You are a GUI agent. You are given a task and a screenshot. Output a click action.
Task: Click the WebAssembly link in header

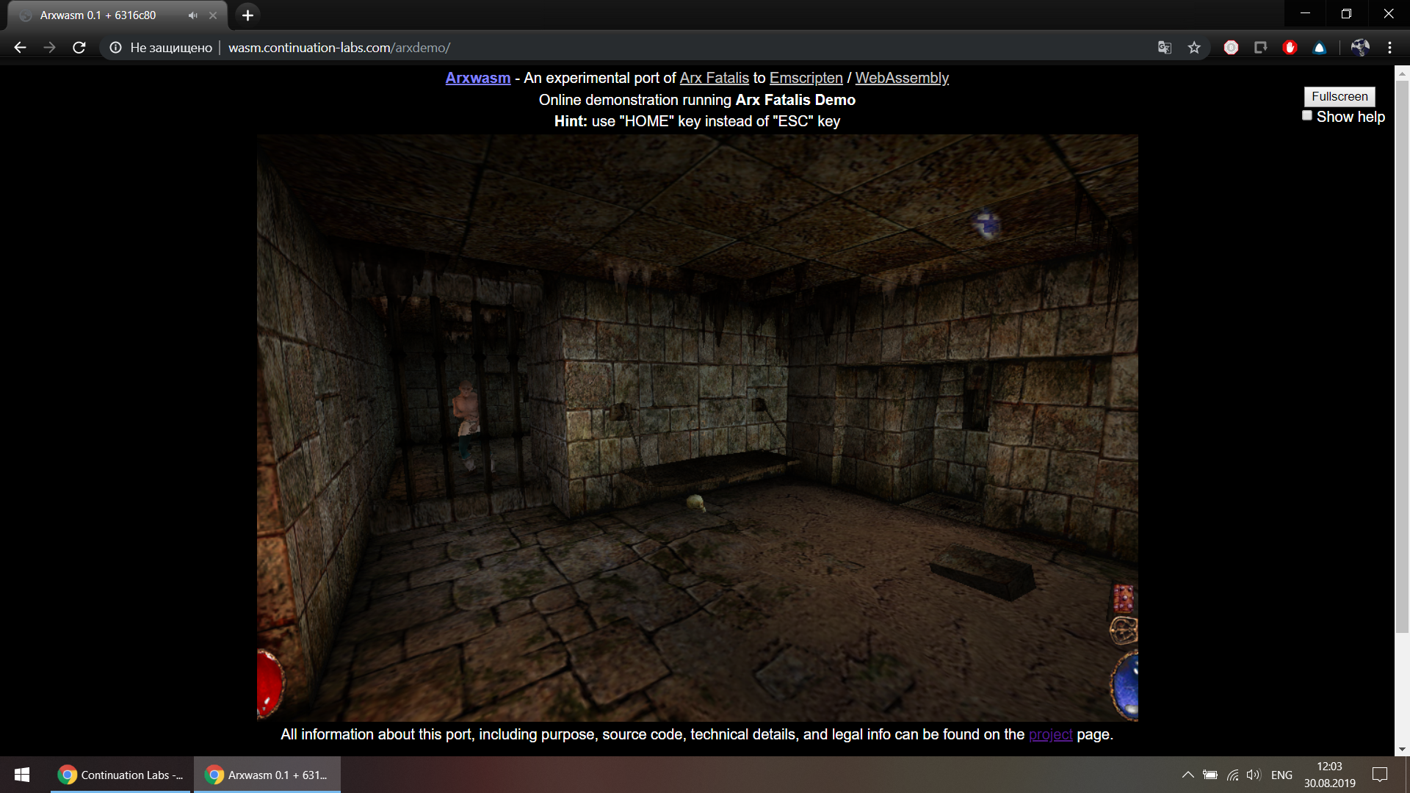click(x=900, y=77)
